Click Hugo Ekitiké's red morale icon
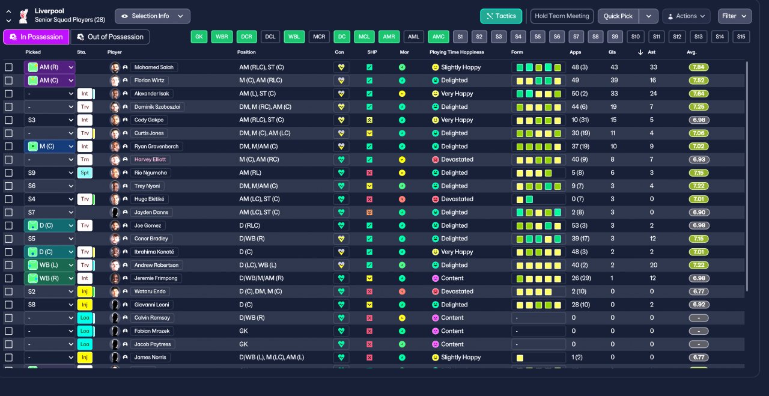The width and height of the screenshot is (769, 396). 402,200
